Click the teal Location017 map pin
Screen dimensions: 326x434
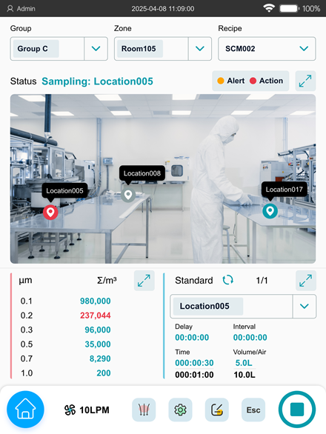(x=270, y=211)
